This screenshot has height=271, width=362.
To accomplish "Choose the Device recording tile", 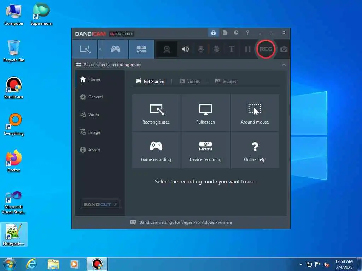I will click(205, 150).
